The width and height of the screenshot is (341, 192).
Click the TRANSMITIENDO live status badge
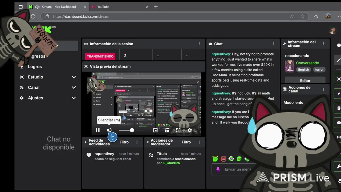100,56
